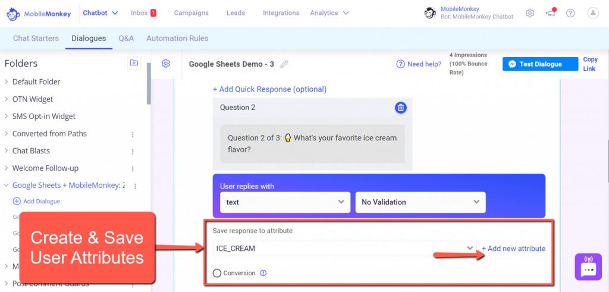This screenshot has height=292, width=609.
Task: Open the Automation Rules tab
Action: (177, 39)
